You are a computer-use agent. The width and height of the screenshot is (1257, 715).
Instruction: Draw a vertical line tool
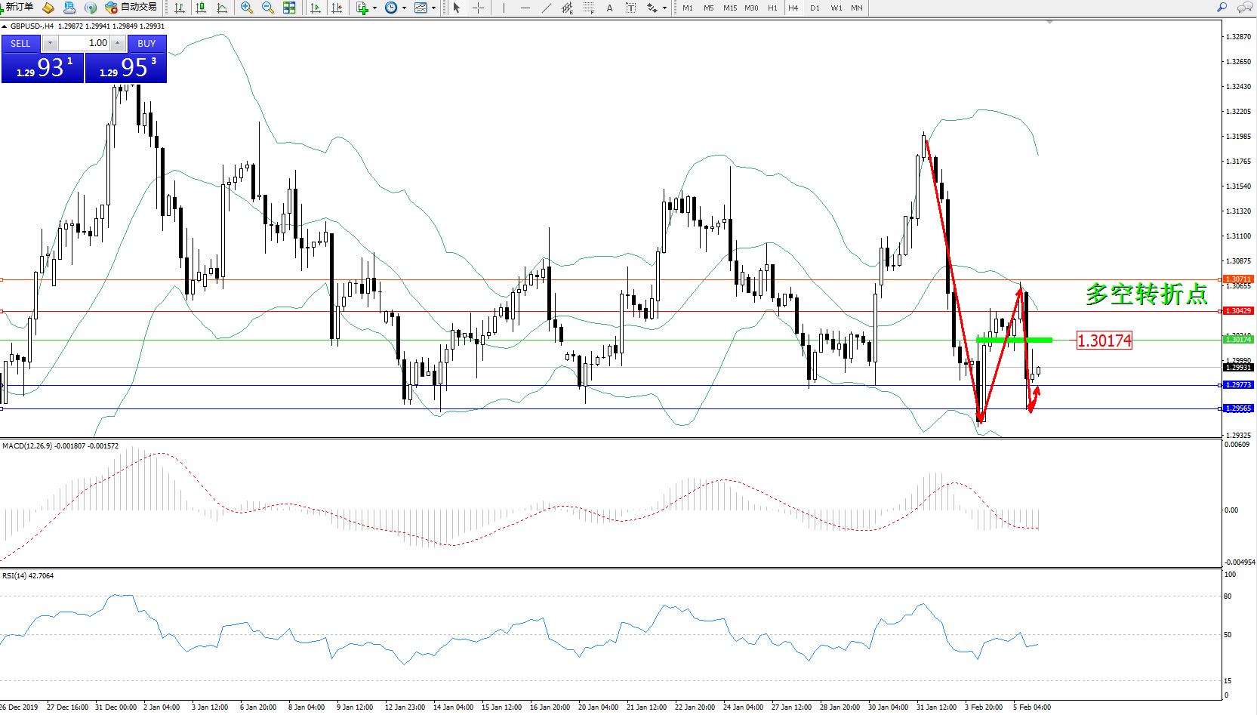tap(504, 8)
